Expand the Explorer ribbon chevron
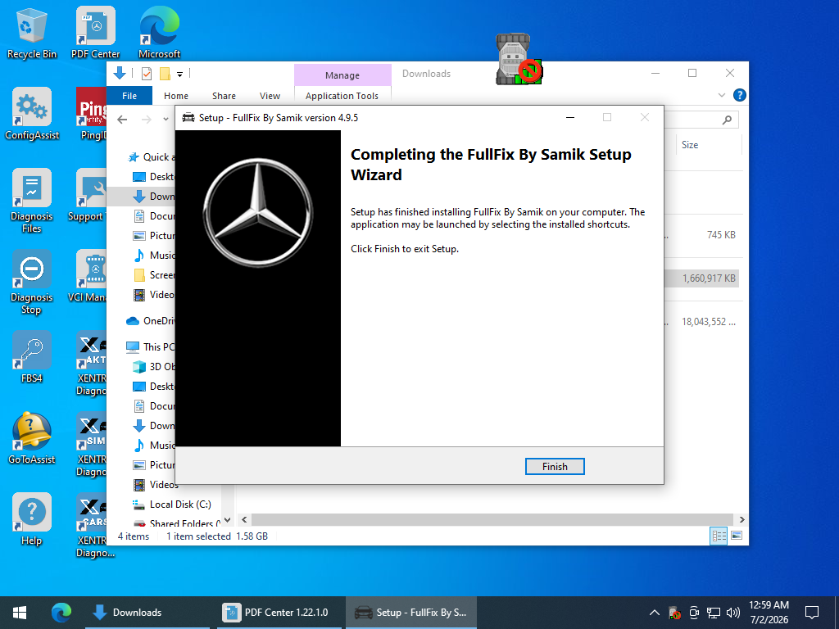The width and height of the screenshot is (839, 629). point(721,95)
